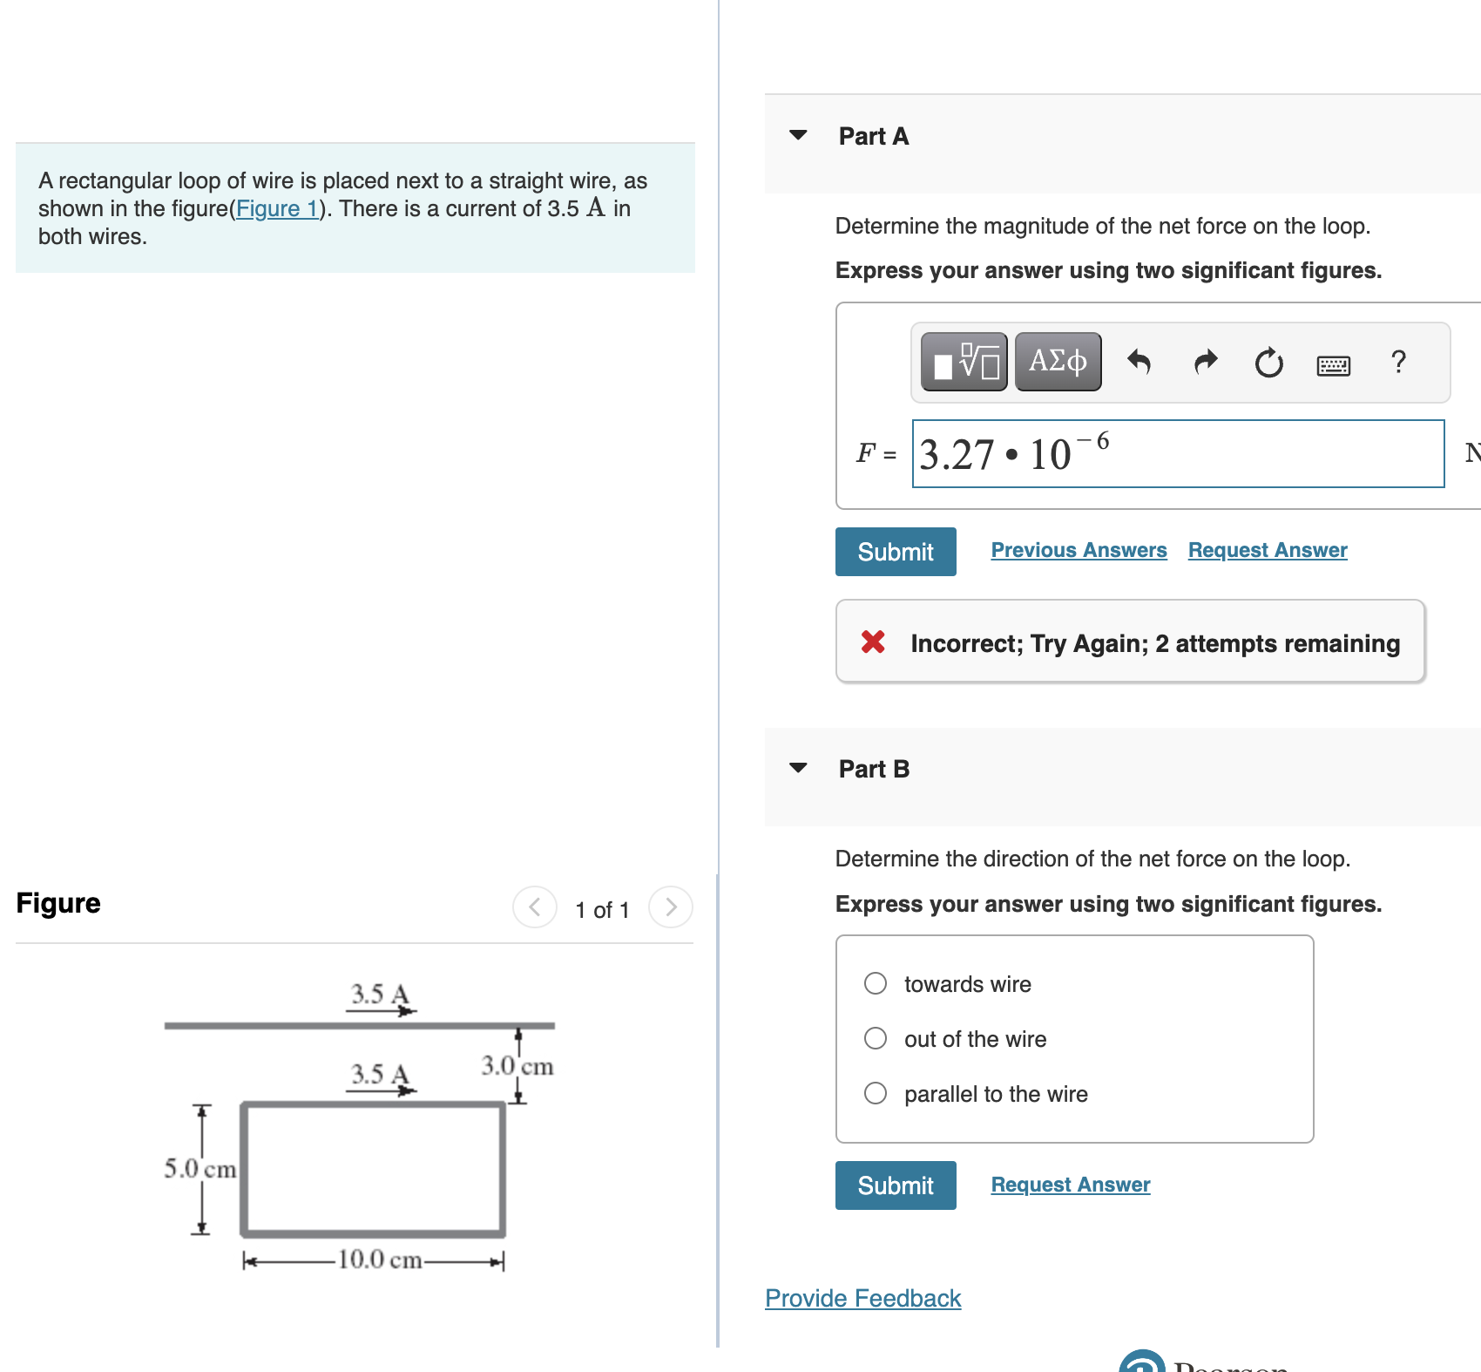Click the next figure chevron

(x=670, y=907)
